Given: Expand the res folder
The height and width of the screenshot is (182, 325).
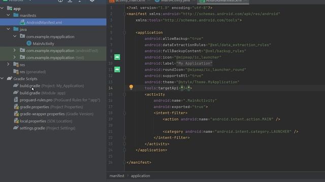Looking at the screenshot, I should point(8,64).
